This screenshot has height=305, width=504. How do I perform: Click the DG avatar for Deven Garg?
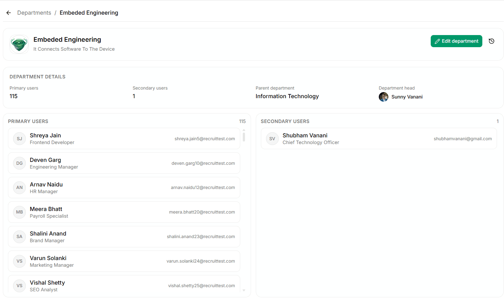pyautogui.click(x=19, y=163)
